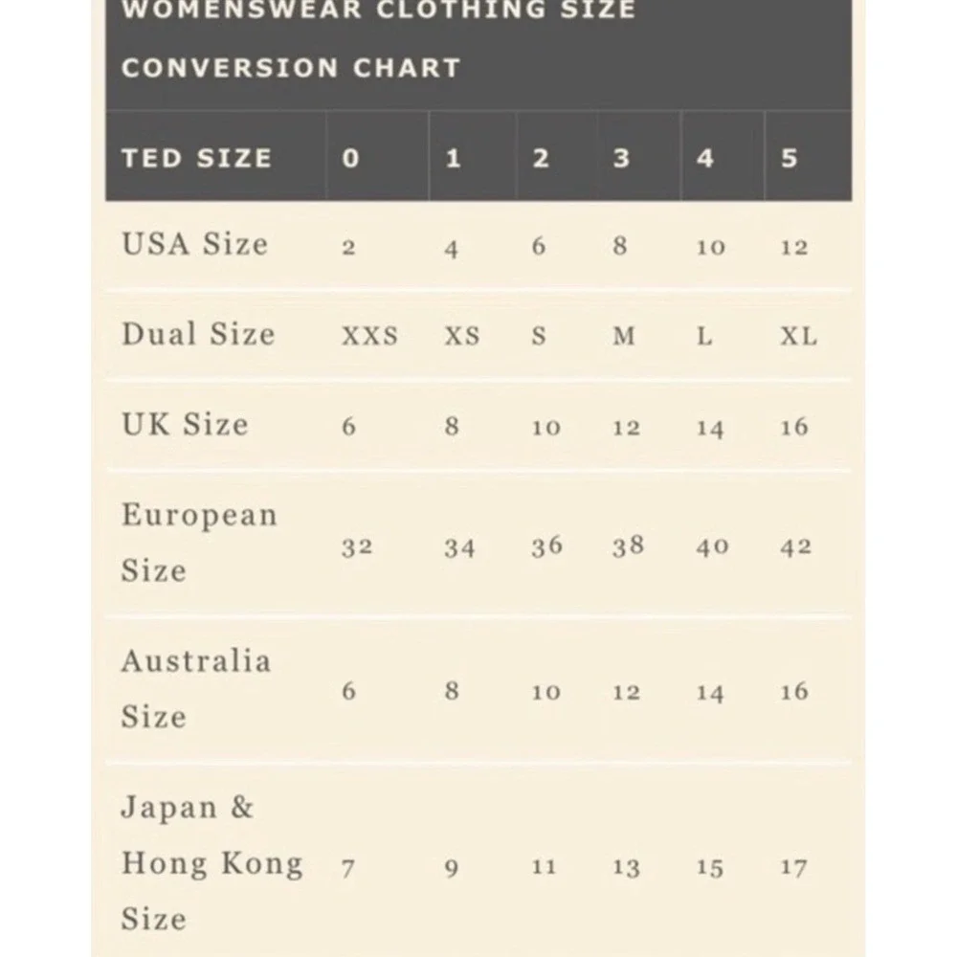This screenshot has width=957, height=957.
Task: Select European size 40 value
Action: tap(712, 547)
